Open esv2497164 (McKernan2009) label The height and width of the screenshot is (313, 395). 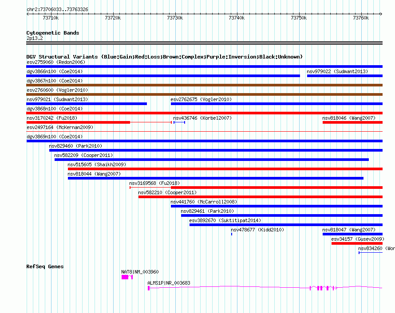[60, 127]
